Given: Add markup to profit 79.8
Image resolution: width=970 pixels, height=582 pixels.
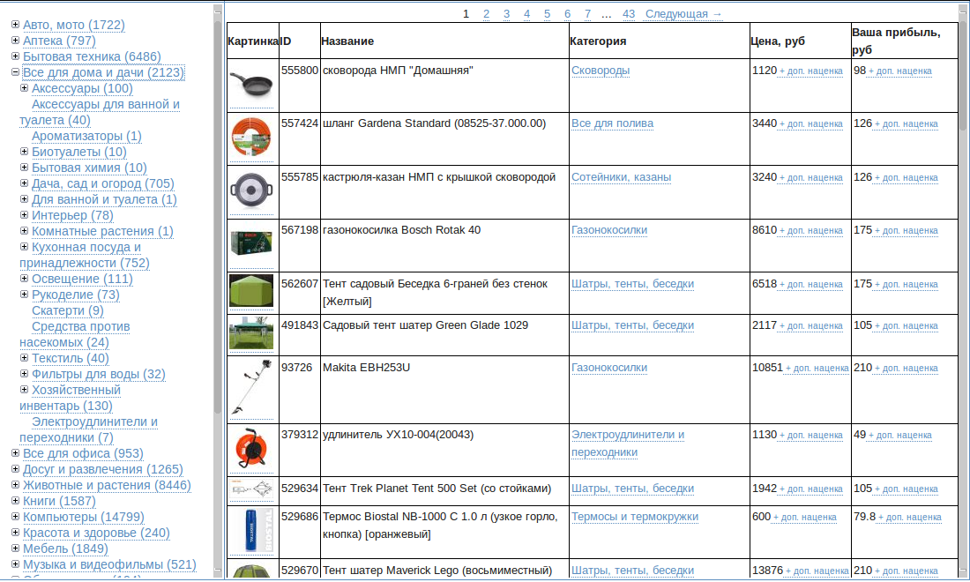Looking at the screenshot, I should 909,517.
